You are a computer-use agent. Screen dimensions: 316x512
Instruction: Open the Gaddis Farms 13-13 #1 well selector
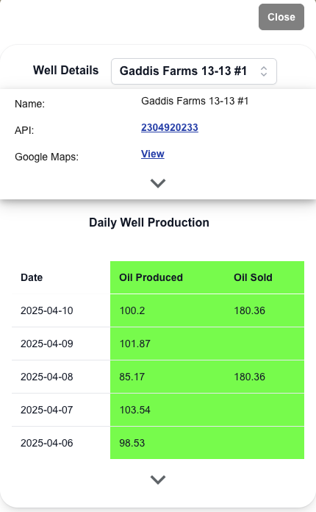pos(194,71)
